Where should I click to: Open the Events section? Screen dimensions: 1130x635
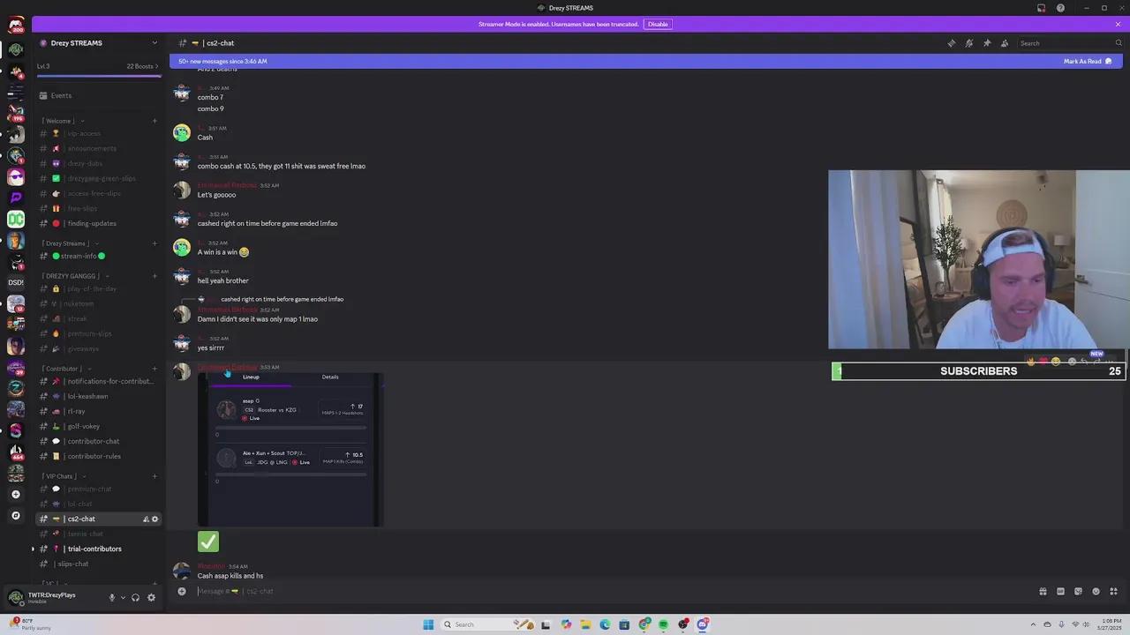point(99,95)
